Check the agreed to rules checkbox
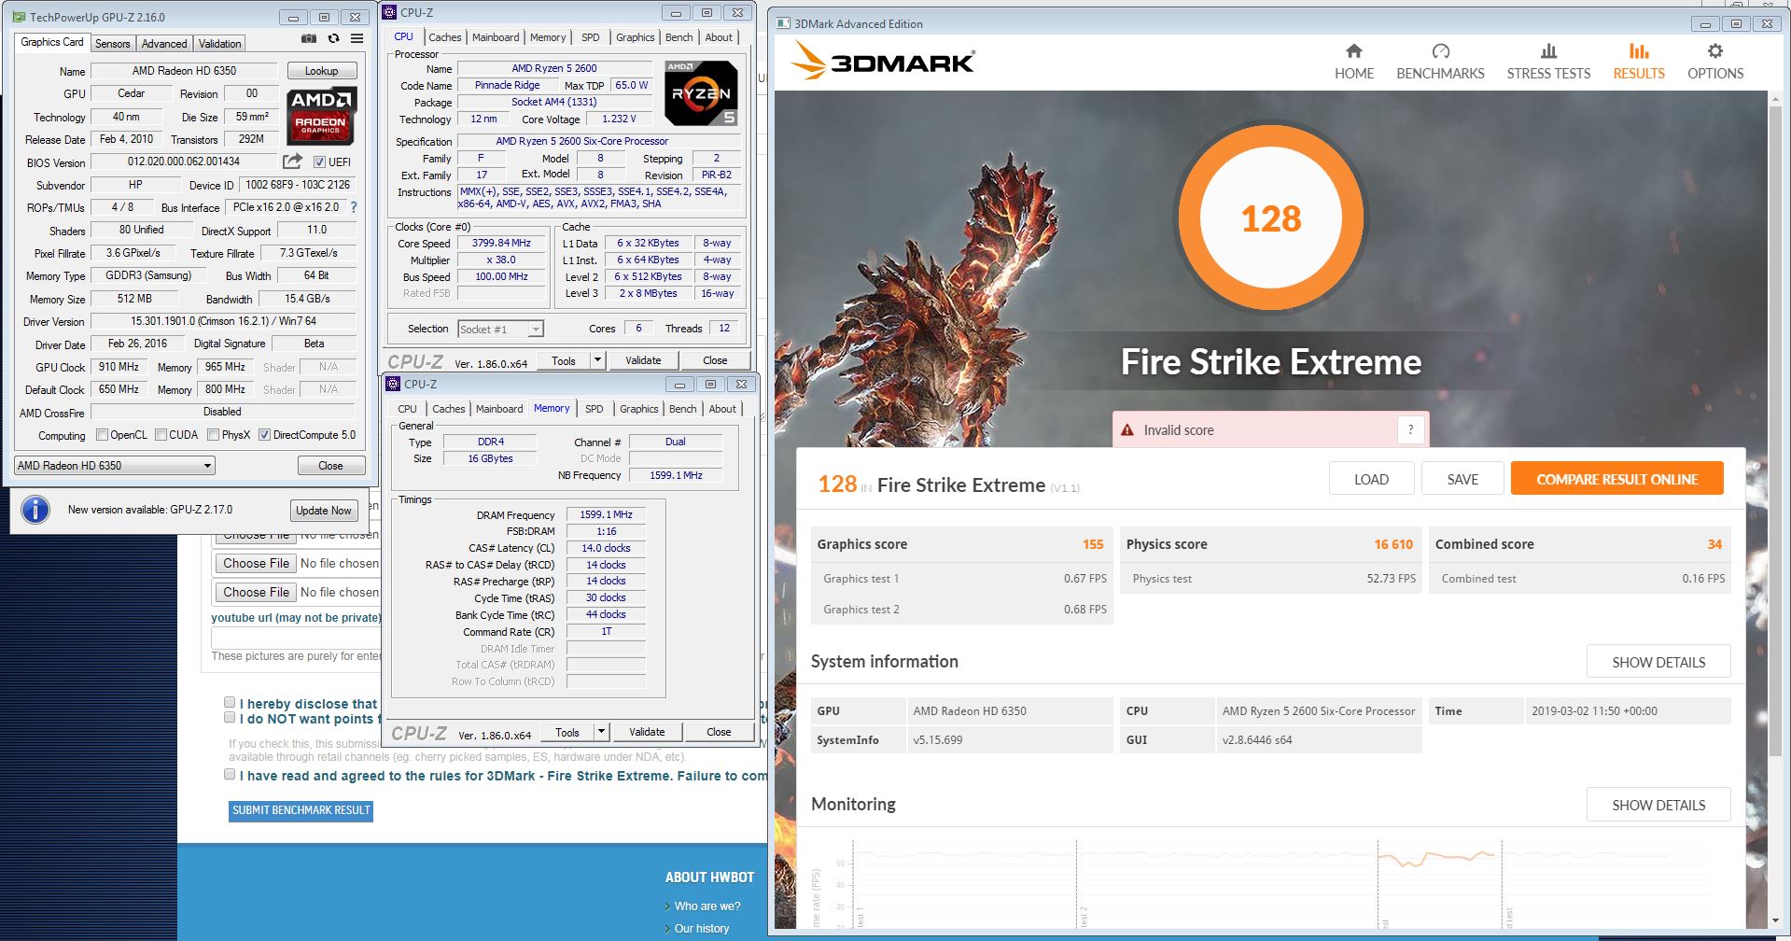Screen dimensions: 1791x941 click(230, 774)
